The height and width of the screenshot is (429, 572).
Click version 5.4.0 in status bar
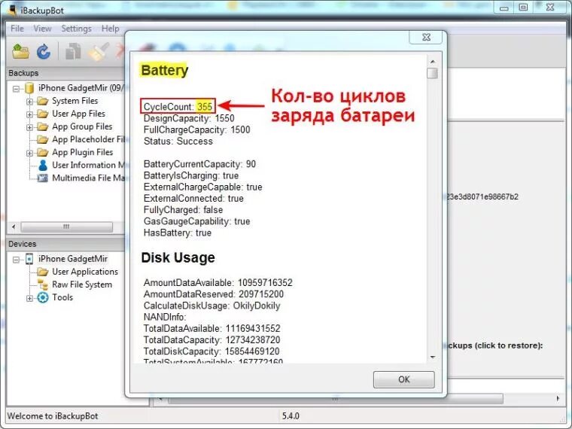291,416
